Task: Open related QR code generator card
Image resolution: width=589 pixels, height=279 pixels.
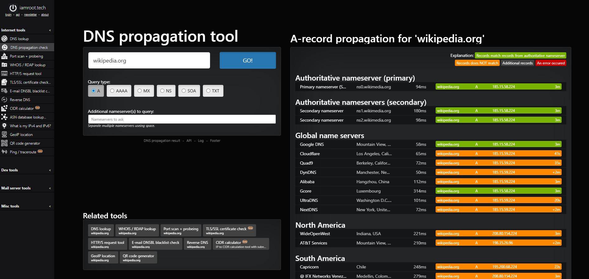Action: [138, 257]
